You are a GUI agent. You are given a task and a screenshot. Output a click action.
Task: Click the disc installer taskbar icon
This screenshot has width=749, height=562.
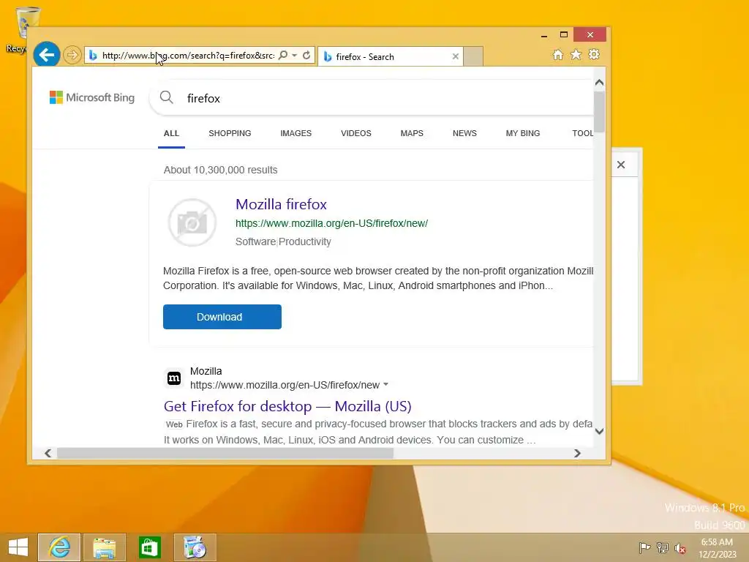pyautogui.click(x=195, y=547)
